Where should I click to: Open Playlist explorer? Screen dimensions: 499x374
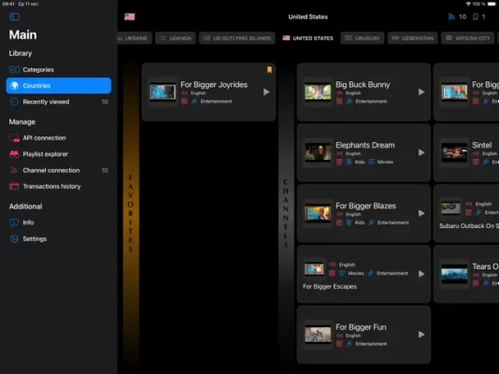pyautogui.click(x=59, y=154)
